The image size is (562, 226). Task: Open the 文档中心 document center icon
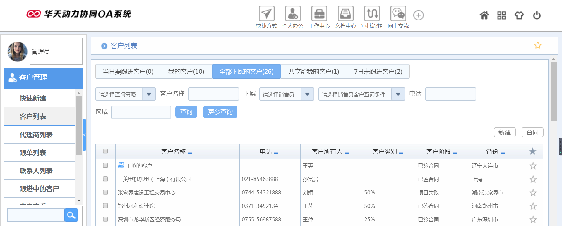point(345,14)
